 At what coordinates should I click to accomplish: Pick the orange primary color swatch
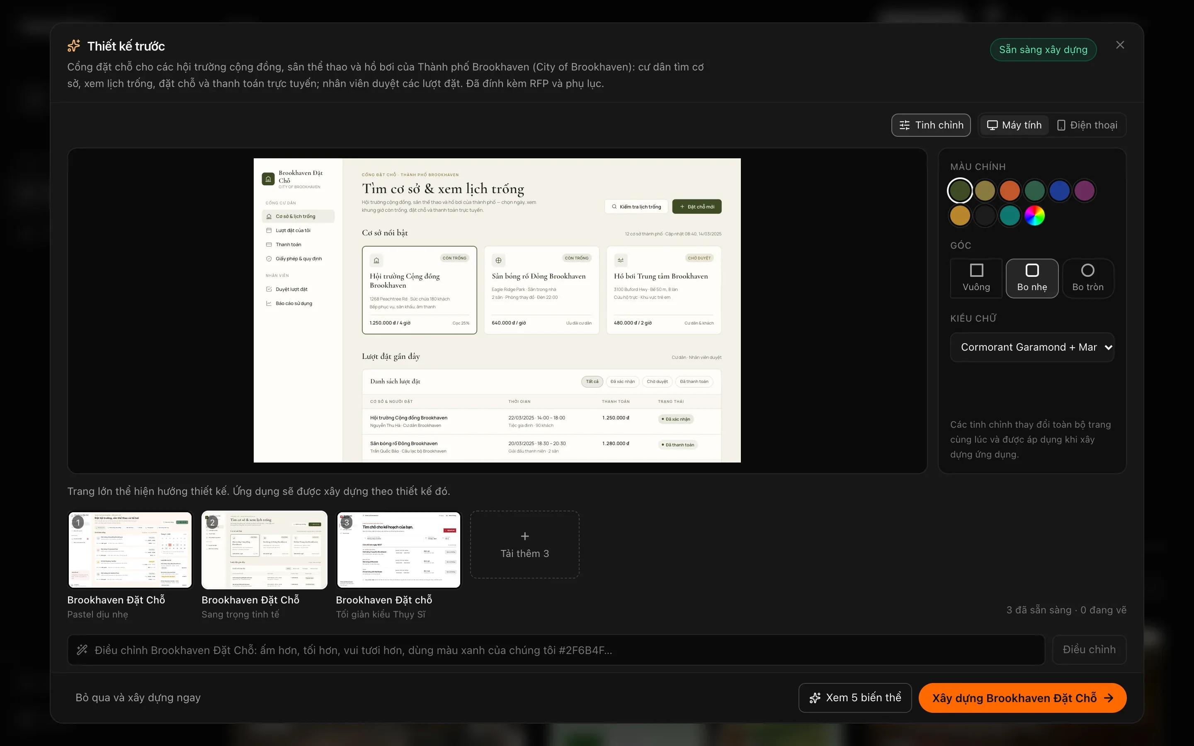(1010, 191)
